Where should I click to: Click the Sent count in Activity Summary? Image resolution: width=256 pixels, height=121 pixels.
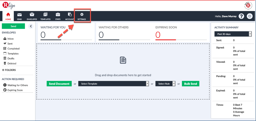(234, 40)
